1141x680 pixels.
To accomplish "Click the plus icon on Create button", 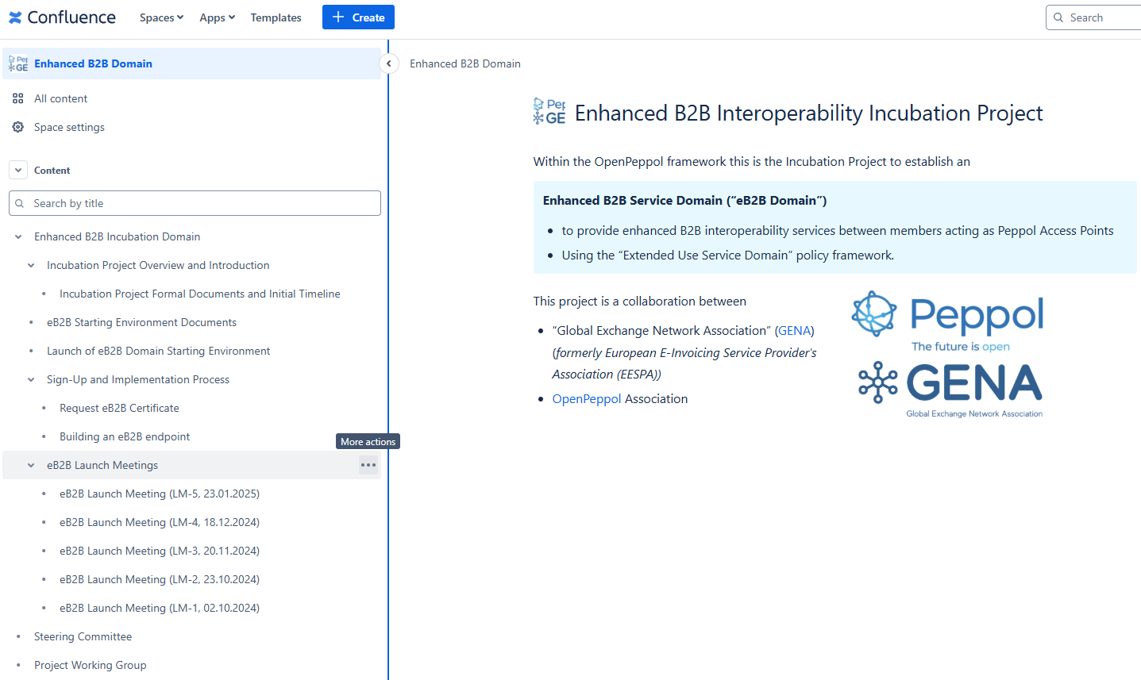I will [338, 17].
